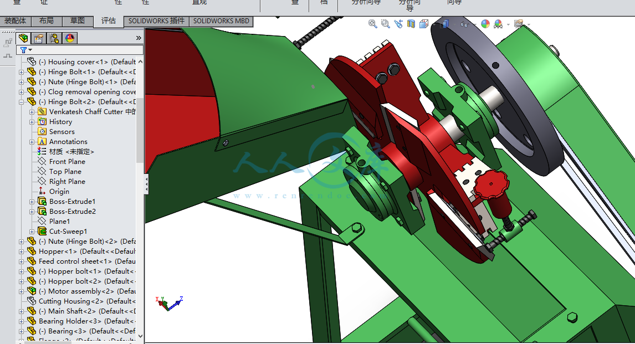The width and height of the screenshot is (635, 344).
Task: Click the History feature icon
Action: (x=42, y=121)
